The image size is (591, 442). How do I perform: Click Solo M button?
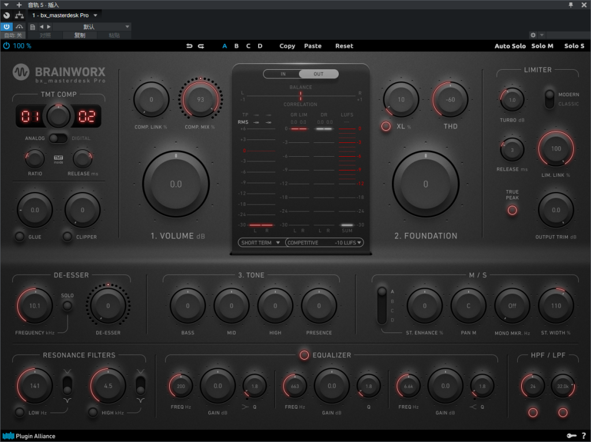click(543, 46)
